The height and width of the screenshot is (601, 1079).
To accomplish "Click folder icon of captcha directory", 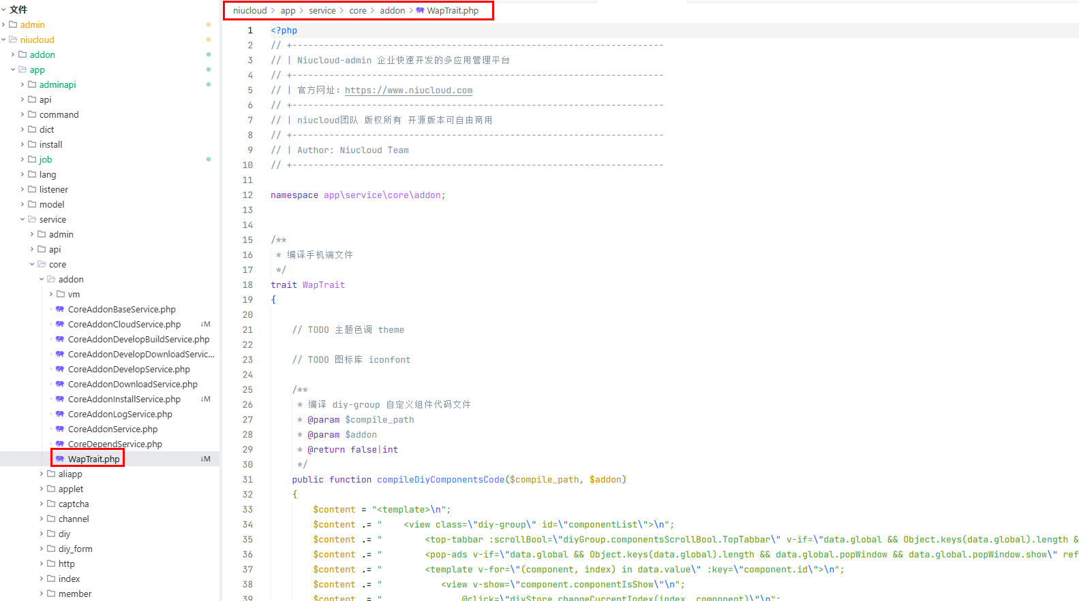I will [51, 504].
